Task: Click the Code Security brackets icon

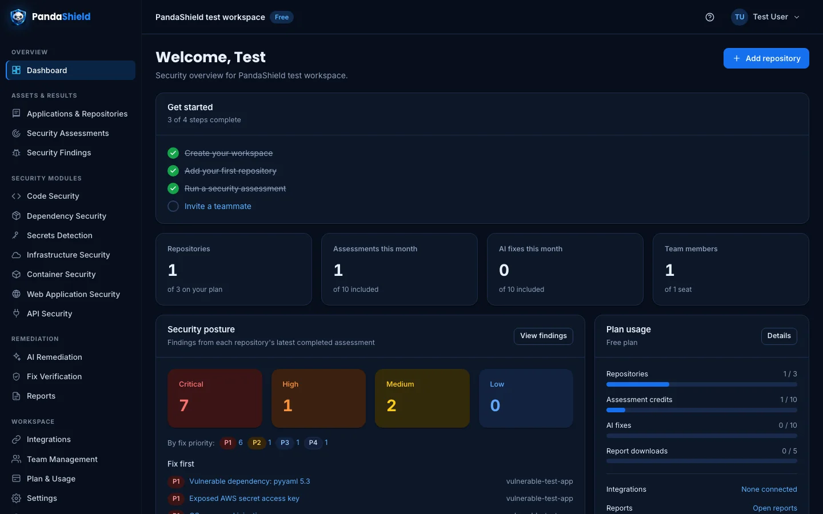Action: tap(17, 196)
